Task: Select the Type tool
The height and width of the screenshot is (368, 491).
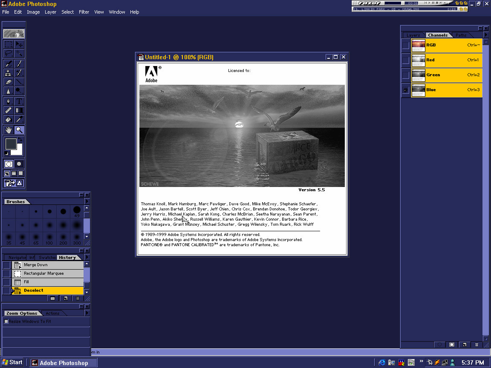Action: click(19, 101)
